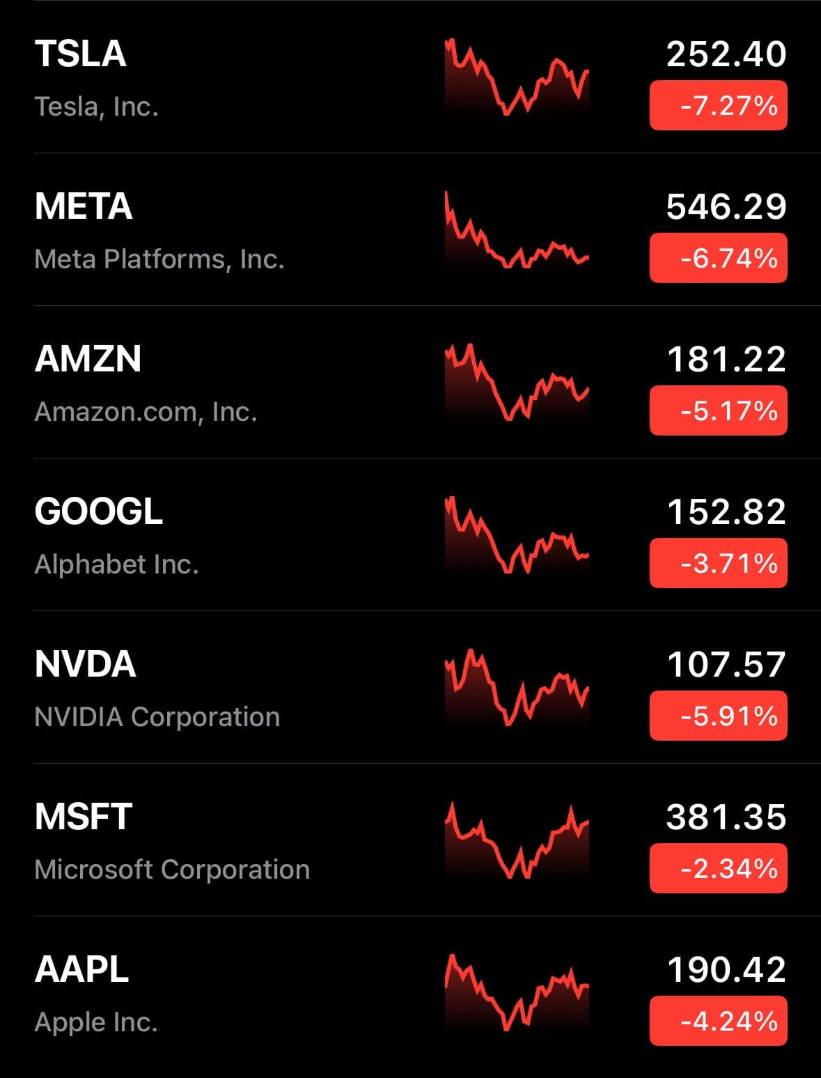
Task: Open the NVIDIA Corporation company name
Action: pos(157,716)
